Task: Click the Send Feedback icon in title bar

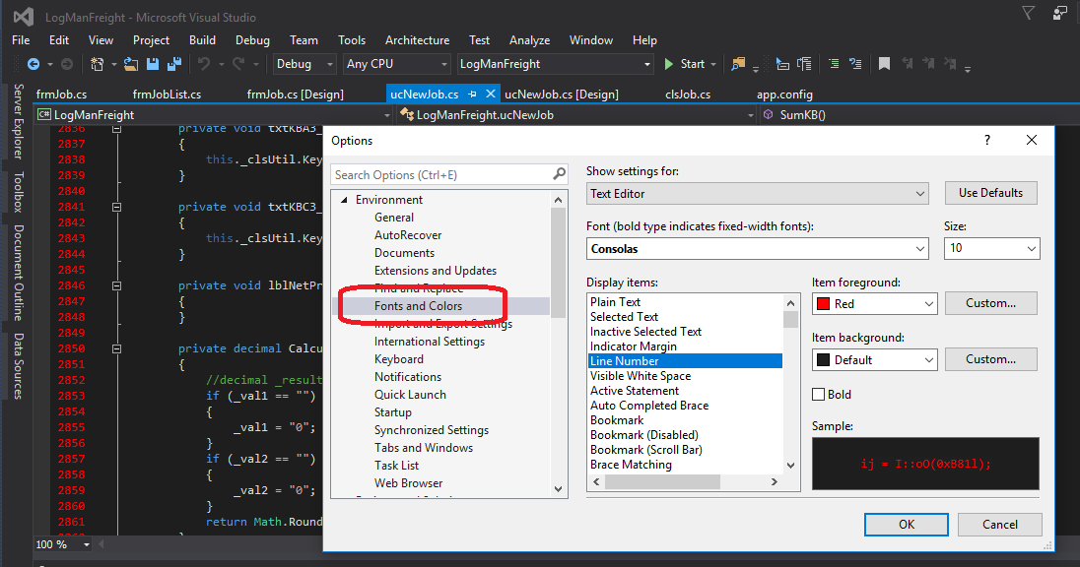Action: point(1060,13)
